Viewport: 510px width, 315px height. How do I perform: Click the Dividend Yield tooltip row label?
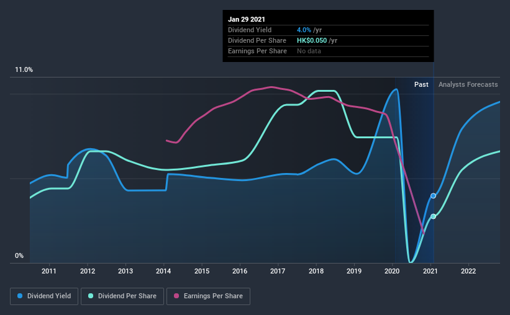[250, 30]
